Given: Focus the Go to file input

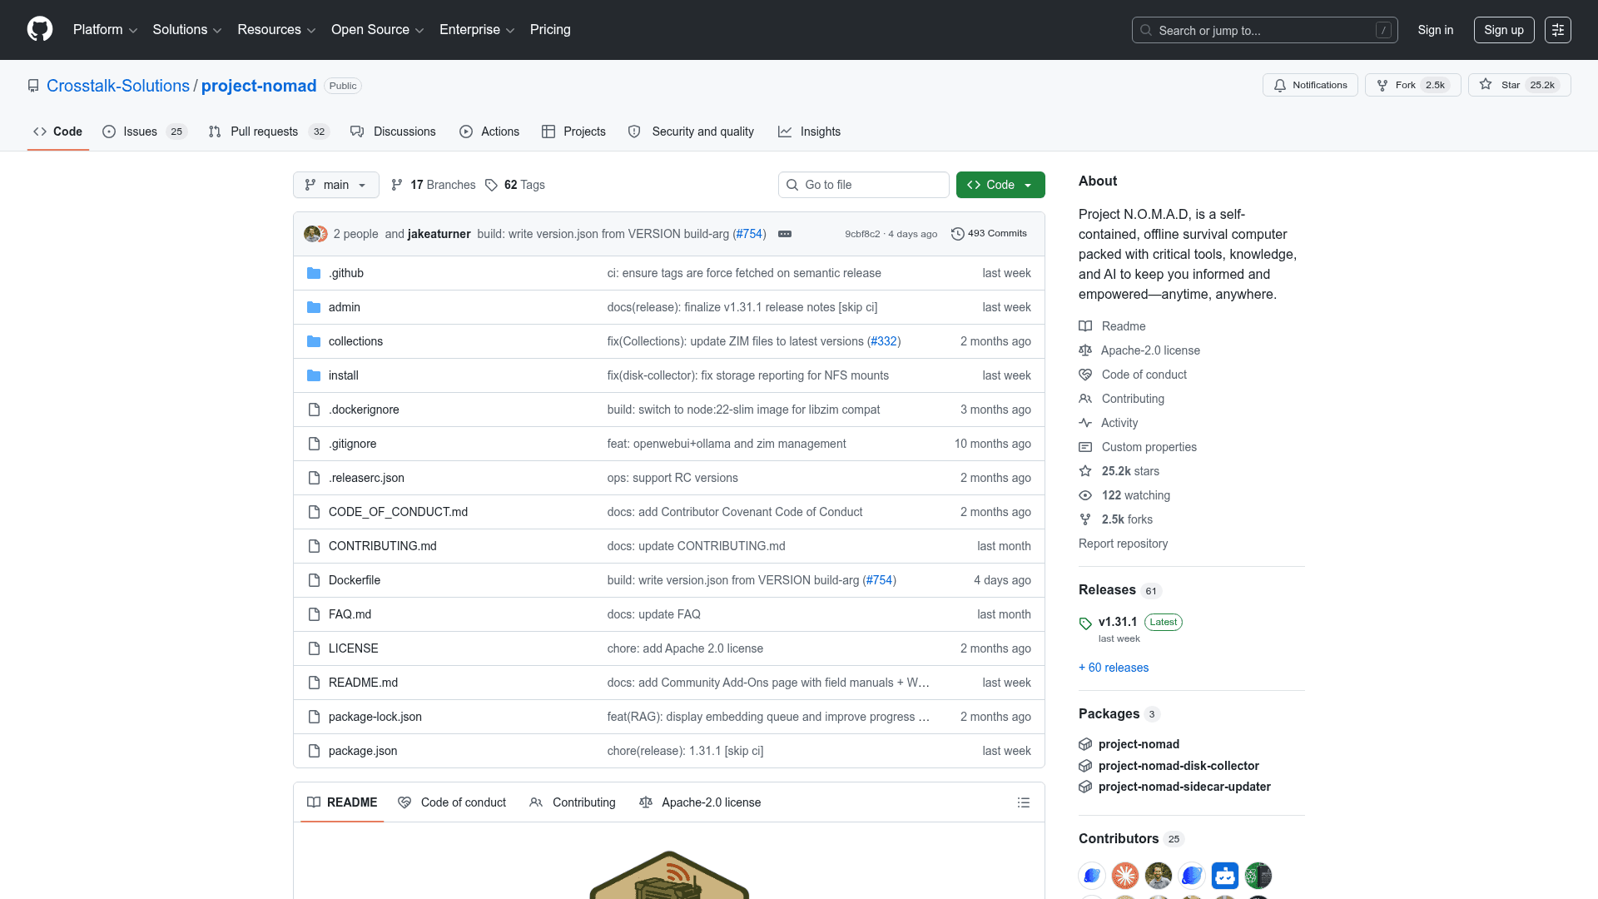Looking at the screenshot, I should [x=863, y=185].
